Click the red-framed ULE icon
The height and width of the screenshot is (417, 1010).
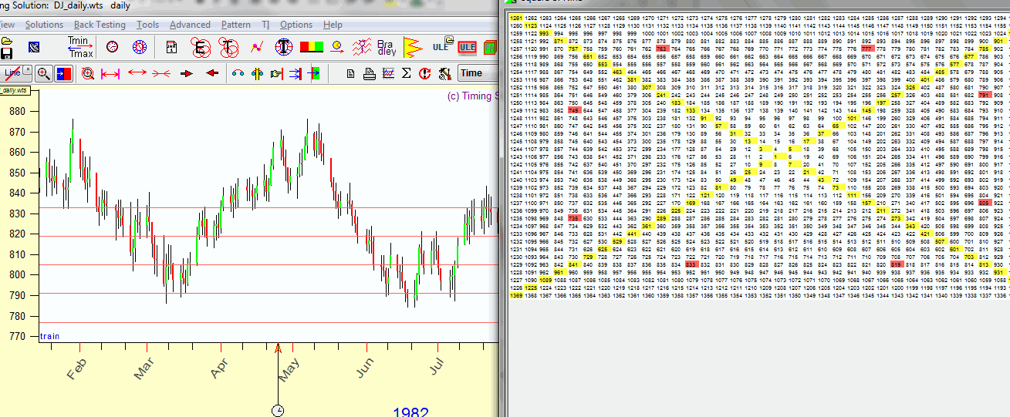467,47
